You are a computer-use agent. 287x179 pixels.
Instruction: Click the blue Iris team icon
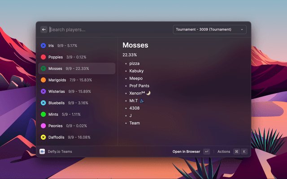43,46
